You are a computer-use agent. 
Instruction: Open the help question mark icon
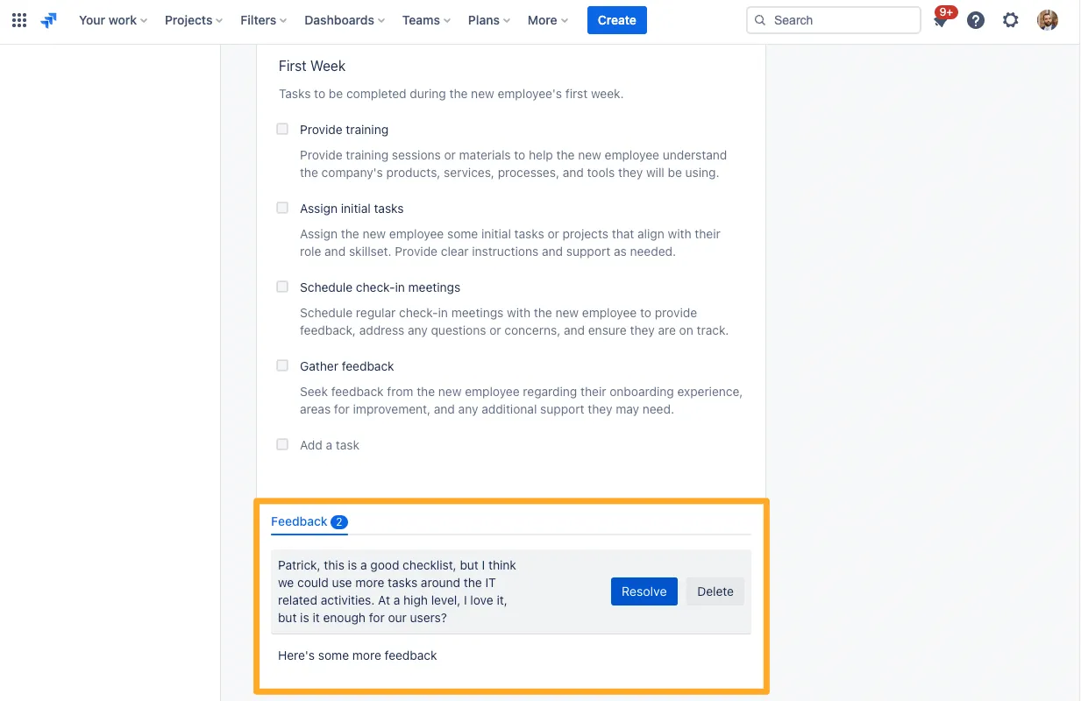[976, 20]
